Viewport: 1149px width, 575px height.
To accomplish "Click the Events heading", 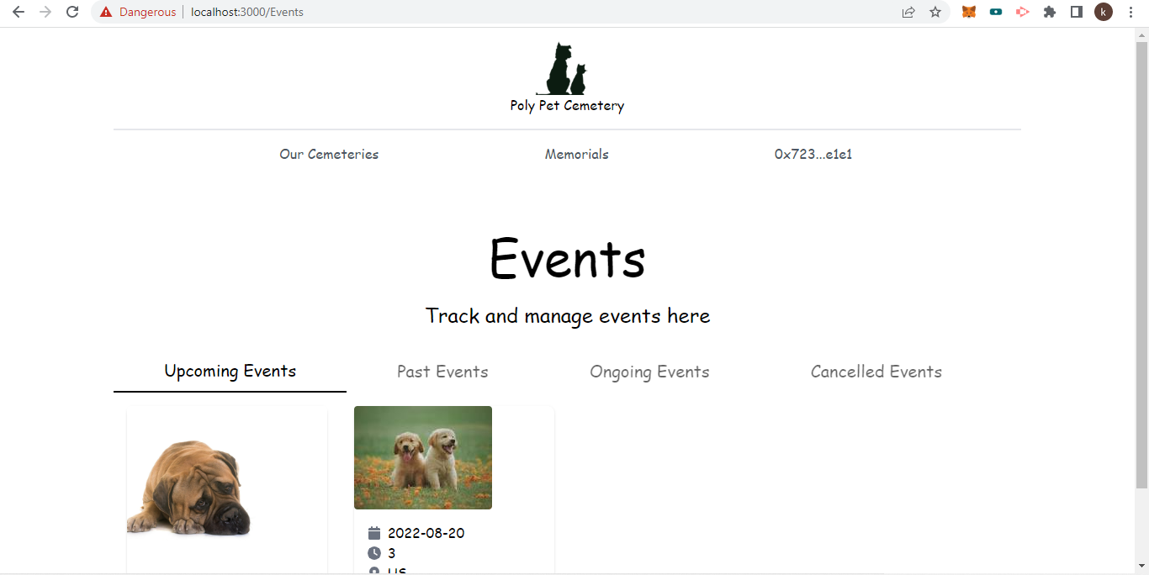I will click(568, 258).
